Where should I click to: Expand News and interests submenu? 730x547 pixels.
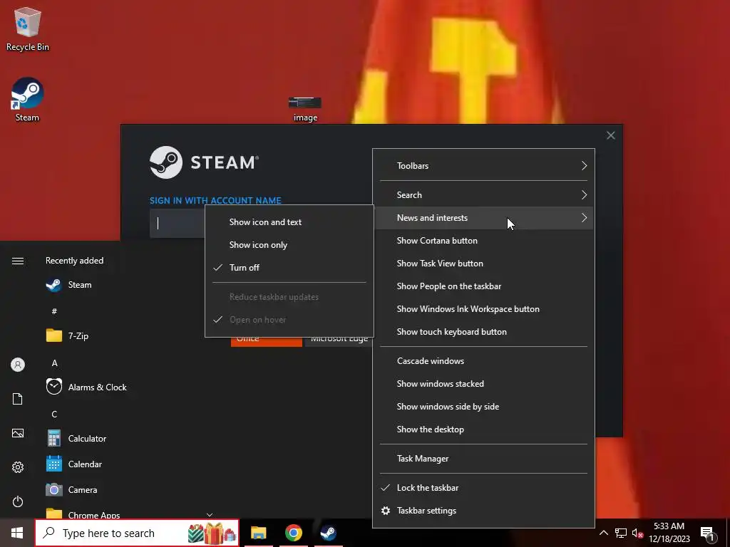point(484,218)
